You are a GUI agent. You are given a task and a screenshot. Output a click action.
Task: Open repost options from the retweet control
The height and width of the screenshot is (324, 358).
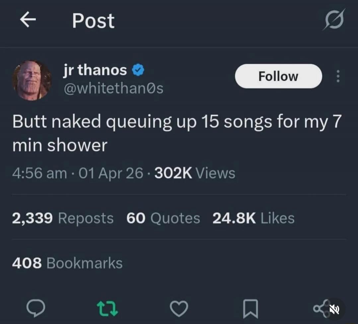pyautogui.click(x=107, y=308)
